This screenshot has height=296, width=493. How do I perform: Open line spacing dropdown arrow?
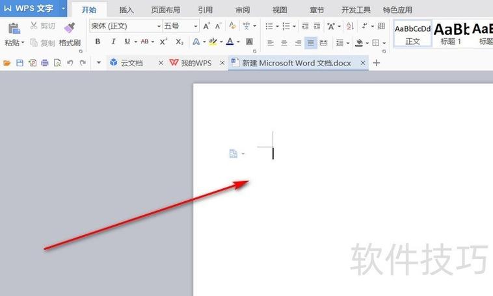coord(348,43)
